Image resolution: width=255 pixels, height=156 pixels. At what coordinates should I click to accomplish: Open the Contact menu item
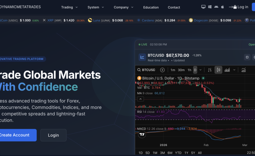point(174,7)
